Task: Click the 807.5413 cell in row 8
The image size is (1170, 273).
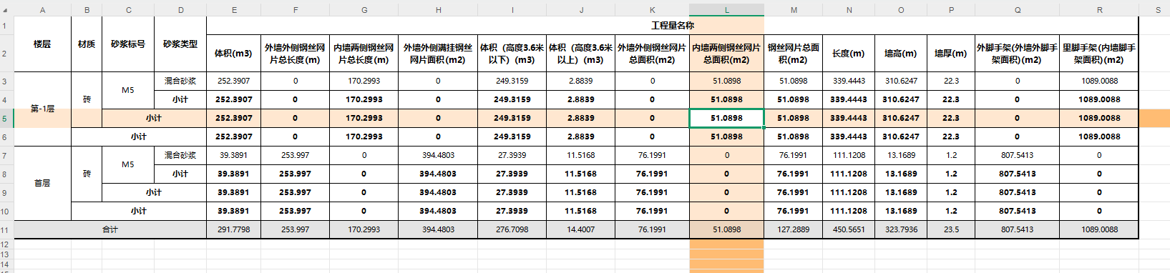Action: [x=1017, y=174]
